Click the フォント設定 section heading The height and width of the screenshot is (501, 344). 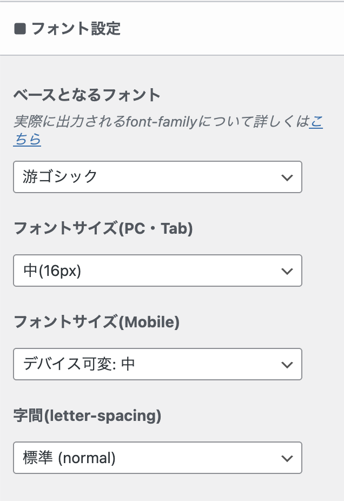click(76, 29)
